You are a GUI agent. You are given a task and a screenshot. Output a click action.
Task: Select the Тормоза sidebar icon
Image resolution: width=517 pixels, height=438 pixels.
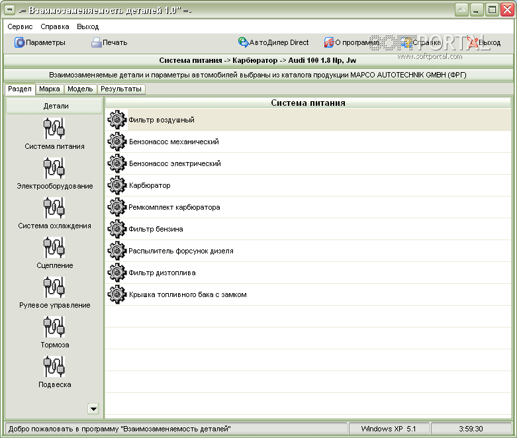[54, 327]
